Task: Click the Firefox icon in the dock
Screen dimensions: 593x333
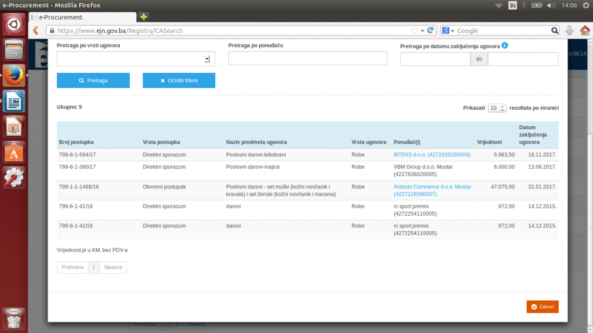Action: tap(14, 75)
